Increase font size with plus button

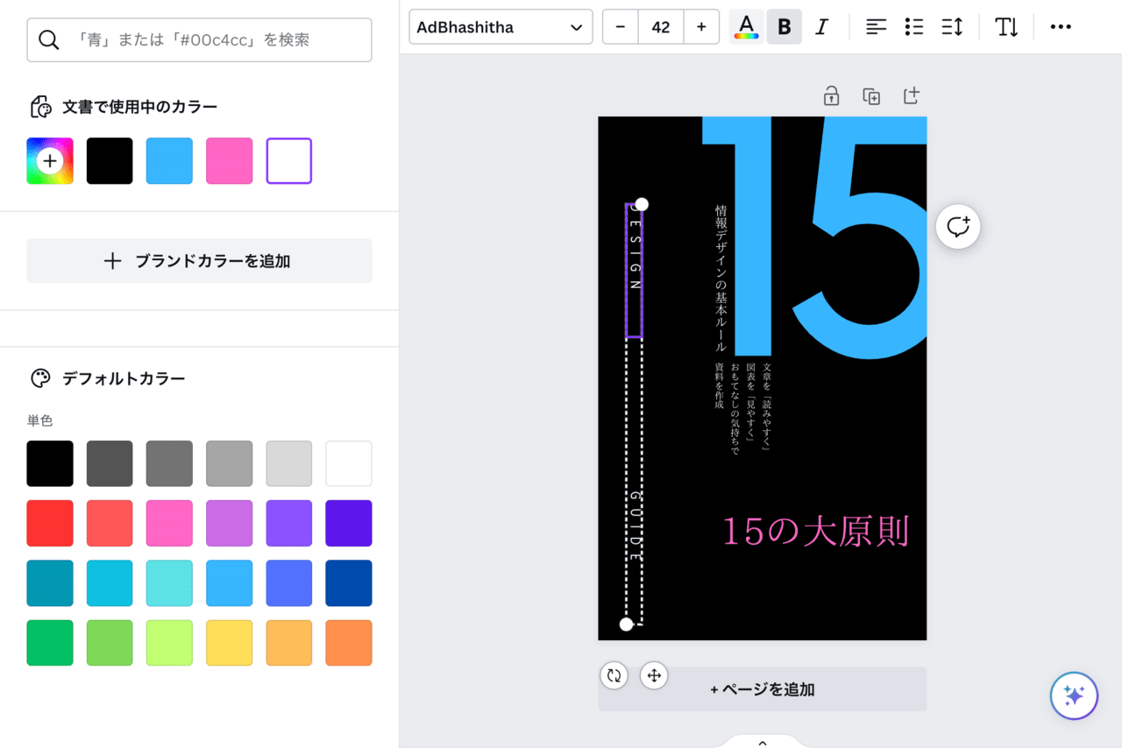click(x=701, y=26)
